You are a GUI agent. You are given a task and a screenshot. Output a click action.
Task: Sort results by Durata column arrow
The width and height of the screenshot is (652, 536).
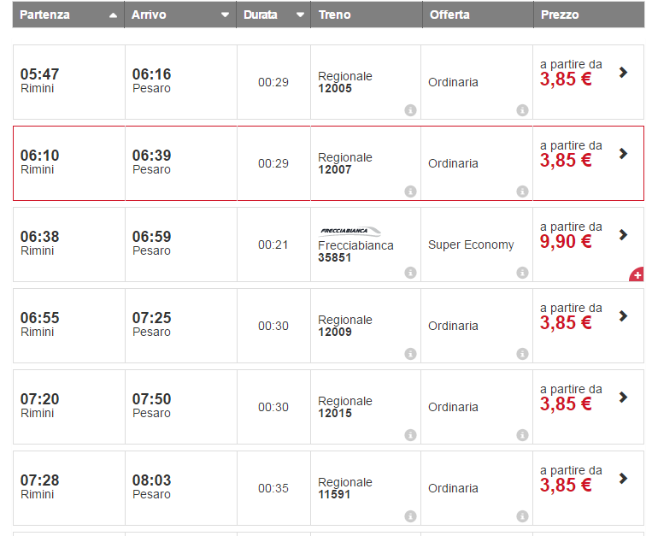[x=300, y=15]
